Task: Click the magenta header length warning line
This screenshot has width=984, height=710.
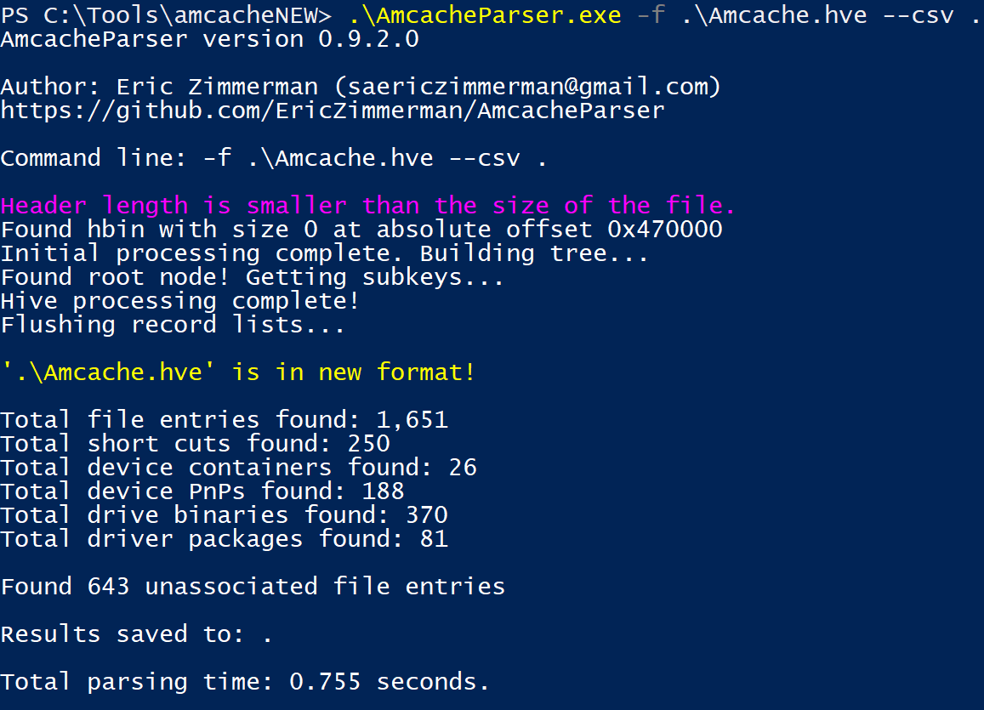Action: coord(367,206)
